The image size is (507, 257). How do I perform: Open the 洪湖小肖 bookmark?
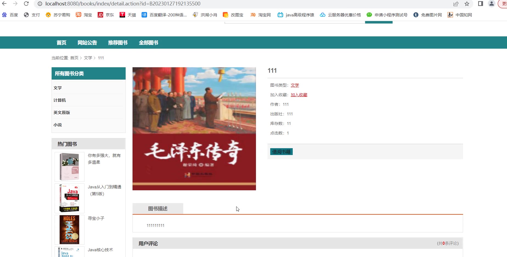(x=205, y=15)
